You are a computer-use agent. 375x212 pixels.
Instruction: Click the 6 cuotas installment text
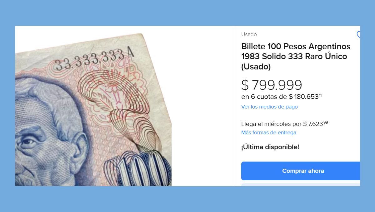pyautogui.click(x=264, y=97)
